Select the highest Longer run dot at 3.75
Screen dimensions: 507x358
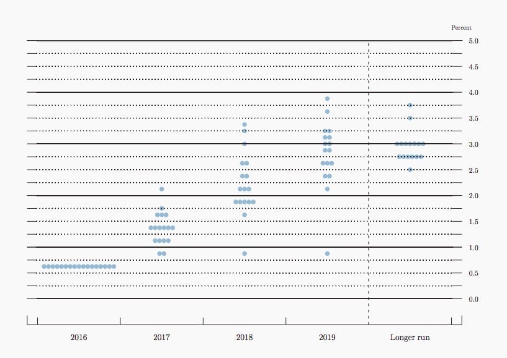(x=410, y=105)
